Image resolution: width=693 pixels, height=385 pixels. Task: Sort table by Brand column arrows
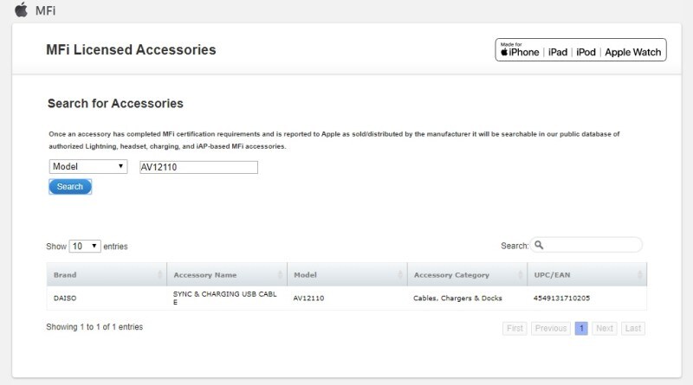coord(159,275)
